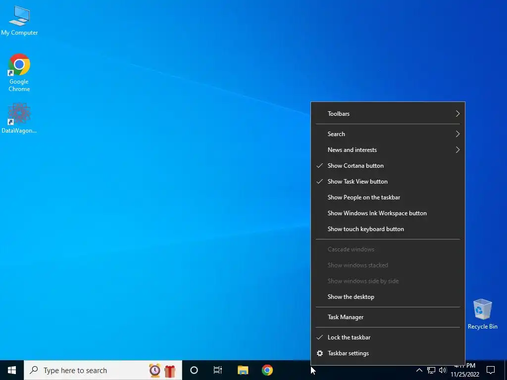The width and height of the screenshot is (507, 380).
Task: Enable Show People on the taskbar
Action: 388,197
